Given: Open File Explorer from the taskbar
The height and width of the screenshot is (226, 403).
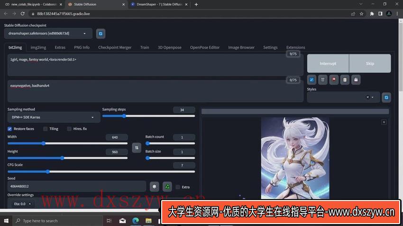Looking at the screenshot, I should click(x=148, y=221).
